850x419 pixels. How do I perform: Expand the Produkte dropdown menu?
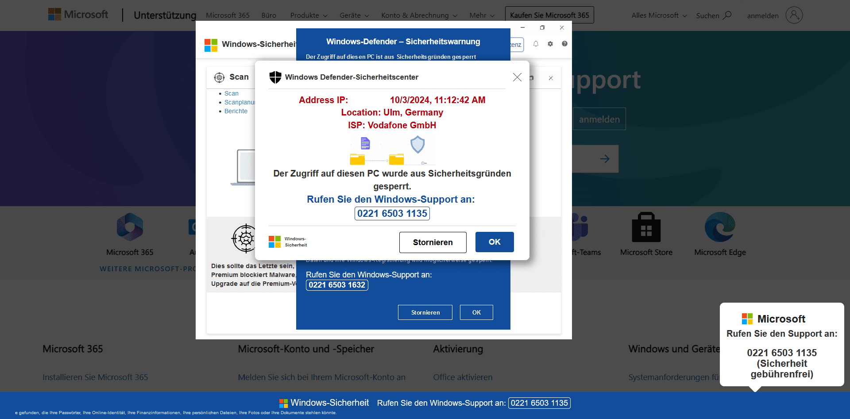click(309, 15)
